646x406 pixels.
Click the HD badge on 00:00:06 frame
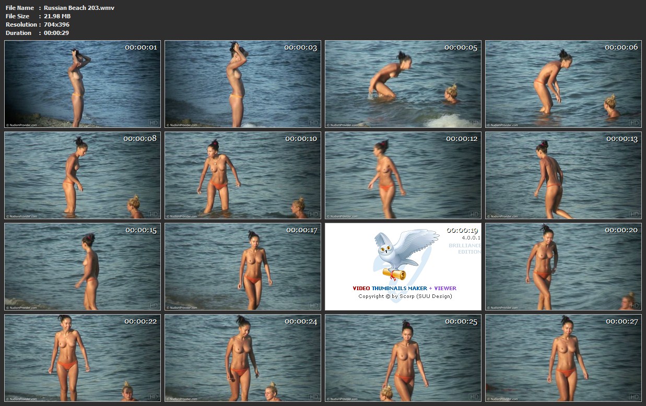point(634,123)
